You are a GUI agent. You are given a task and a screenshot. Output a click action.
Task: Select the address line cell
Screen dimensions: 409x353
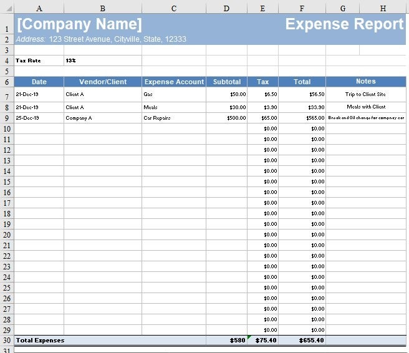tap(101, 39)
